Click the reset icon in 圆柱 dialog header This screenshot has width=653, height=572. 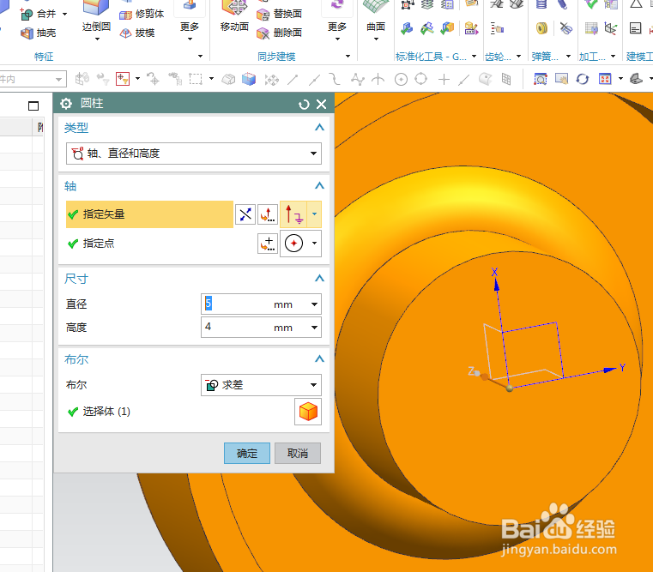pyautogui.click(x=304, y=104)
